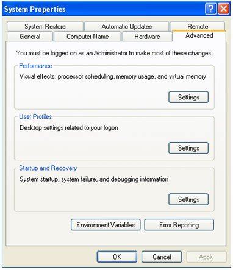Switch to the System Restore tab
Viewport: 233px width, 270px height.
pyautogui.click(x=45, y=26)
